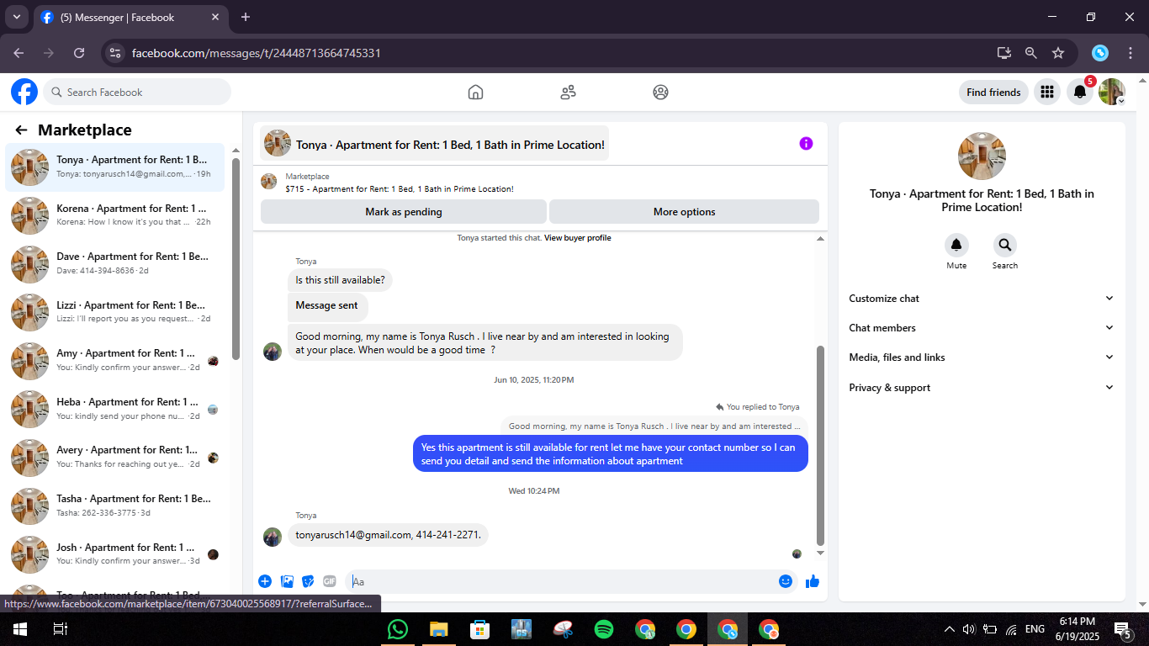The image size is (1149, 646).
Task: Mute this conversation with bell icon
Action: coord(956,246)
